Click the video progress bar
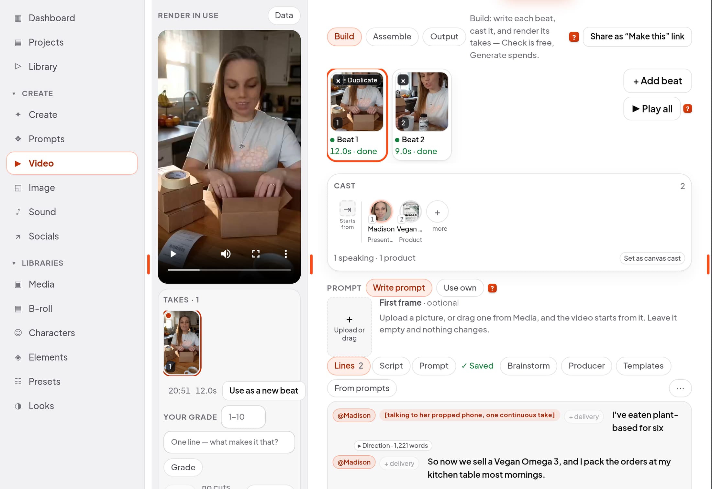The height and width of the screenshot is (489, 712). [229, 270]
